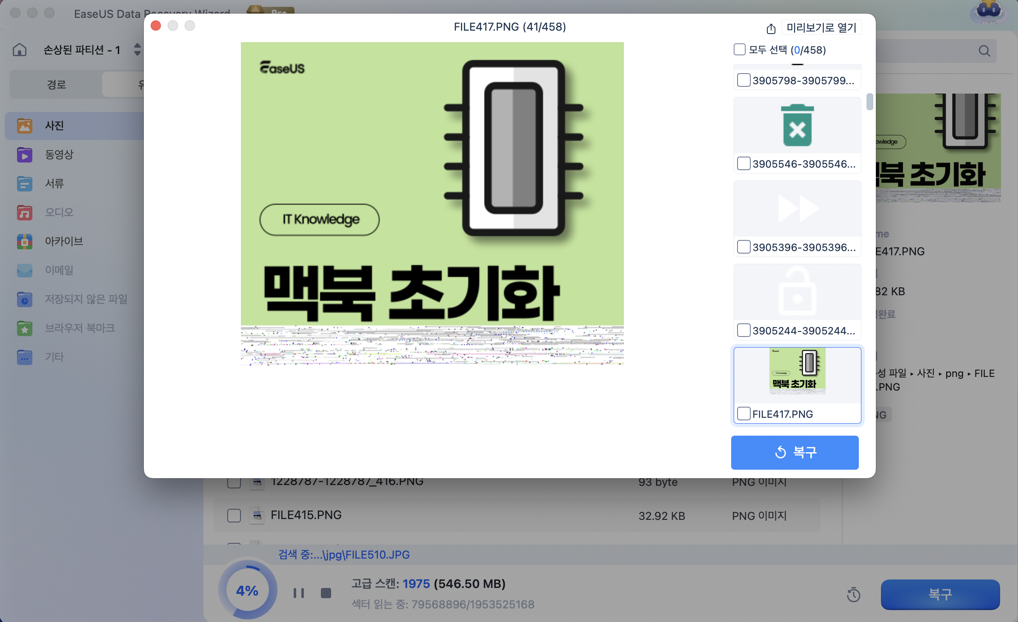Stop the scan with the square button

point(326,593)
